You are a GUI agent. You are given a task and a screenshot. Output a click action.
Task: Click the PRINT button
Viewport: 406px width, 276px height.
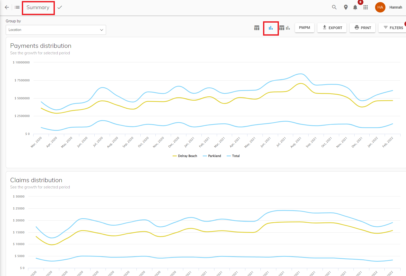click(x=363, y=28)
